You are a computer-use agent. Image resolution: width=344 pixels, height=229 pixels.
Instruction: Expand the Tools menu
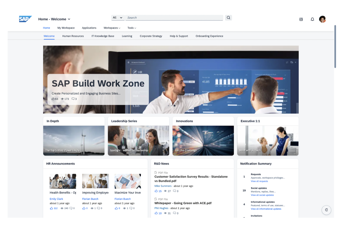coord(132,28)
